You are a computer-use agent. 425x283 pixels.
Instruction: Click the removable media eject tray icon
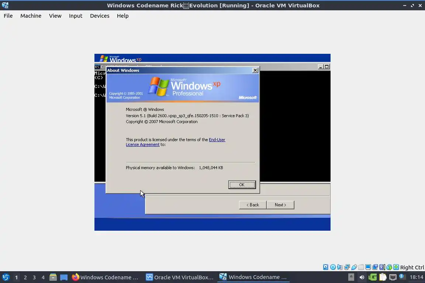(351, 277)
